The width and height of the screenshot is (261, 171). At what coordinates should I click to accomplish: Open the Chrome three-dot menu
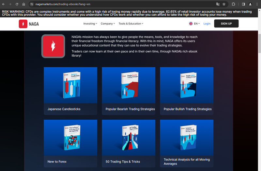[x=257, y=4]
